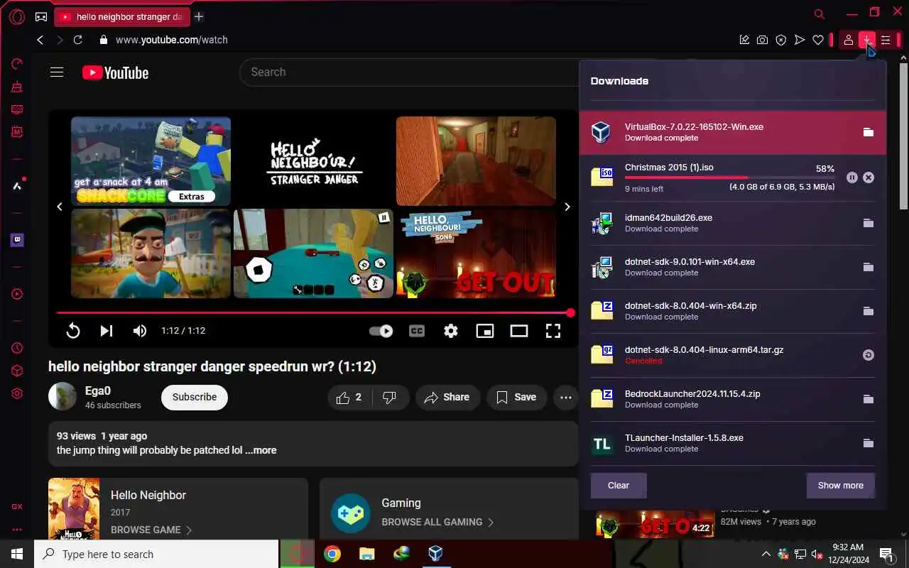Open the Aria AI sidebar icon
This screenshot has height=568, width=909.
click(17, 186)
